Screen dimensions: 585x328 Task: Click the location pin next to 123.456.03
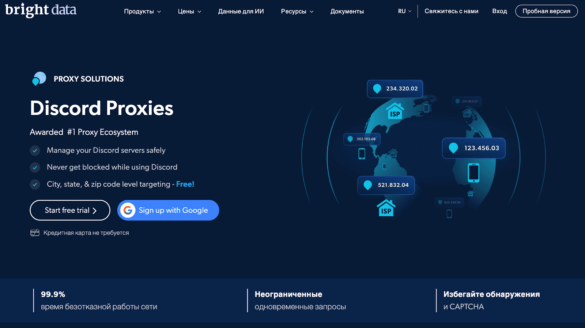point(453,148)
